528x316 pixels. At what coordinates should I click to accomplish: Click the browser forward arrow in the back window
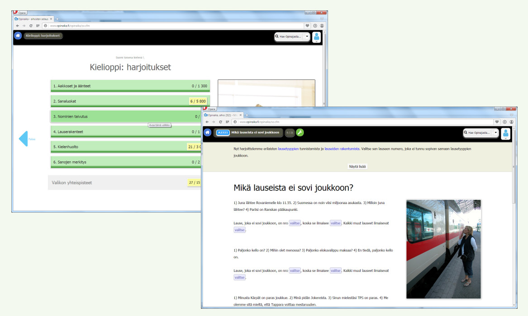[24, 26]
